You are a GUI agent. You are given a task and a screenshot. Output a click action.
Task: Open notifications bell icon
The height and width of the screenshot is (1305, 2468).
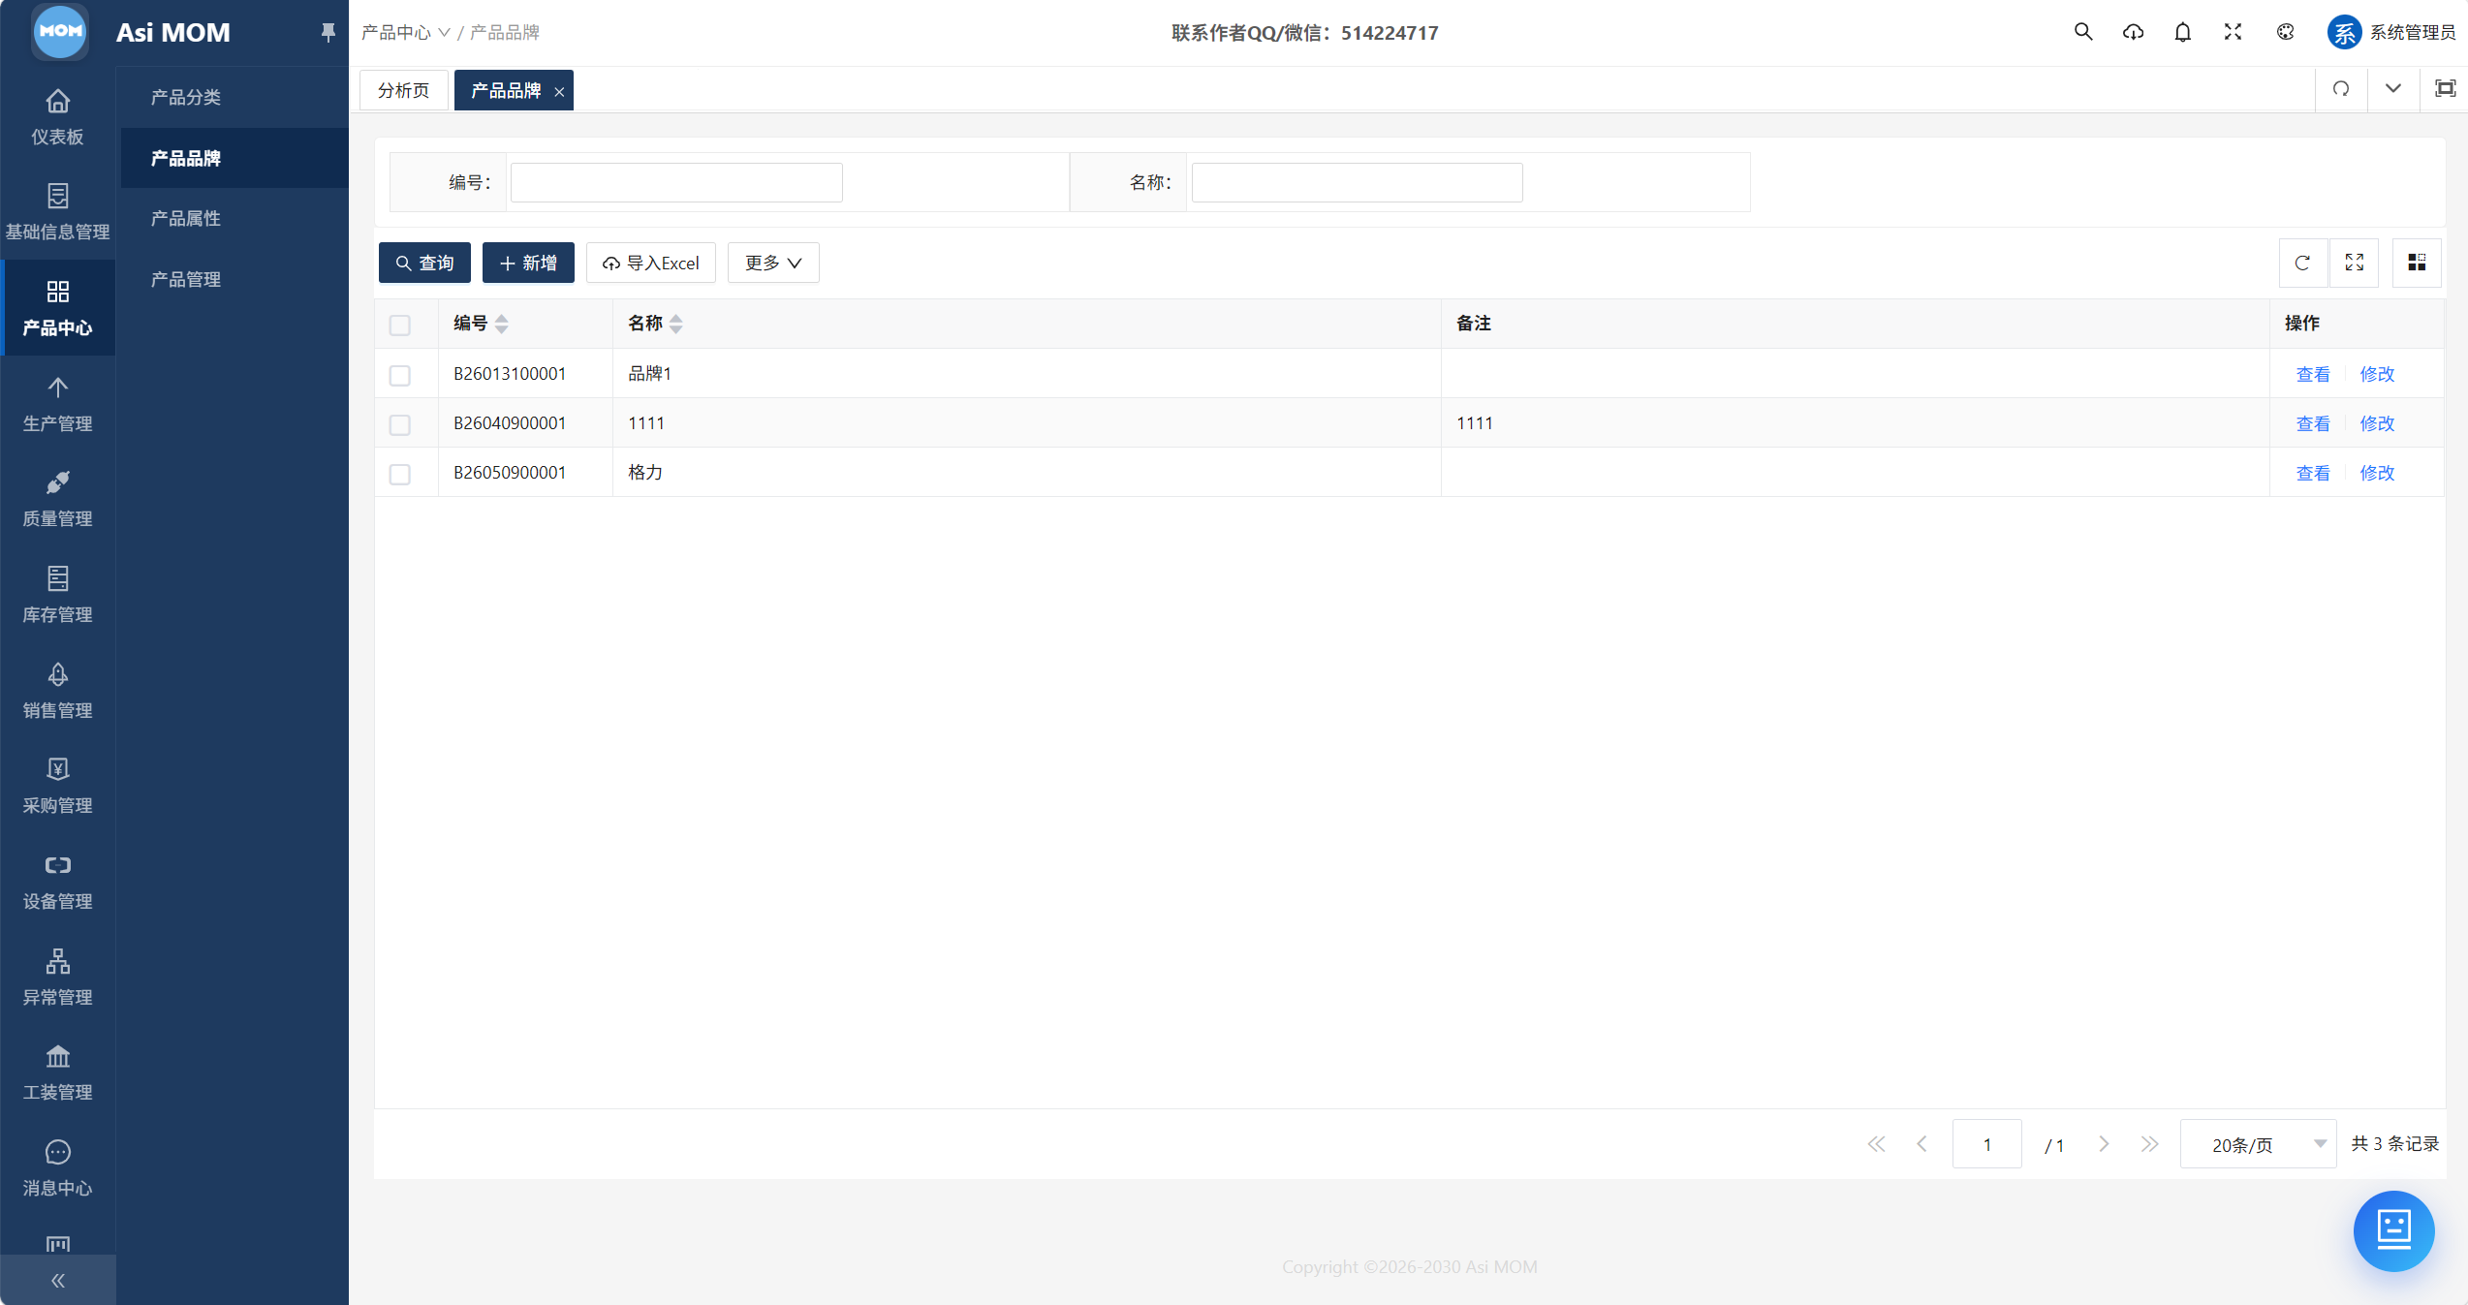point(2182,32)
